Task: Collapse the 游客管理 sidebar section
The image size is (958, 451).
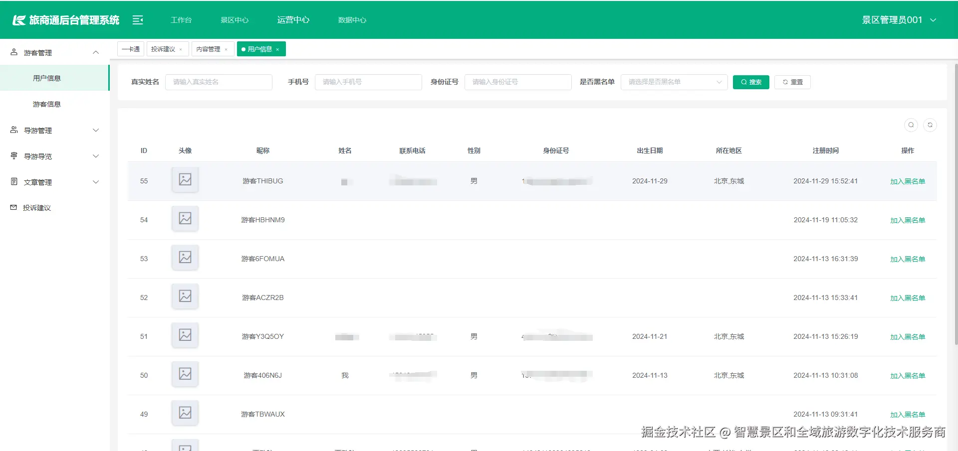Action: (96, 52)
